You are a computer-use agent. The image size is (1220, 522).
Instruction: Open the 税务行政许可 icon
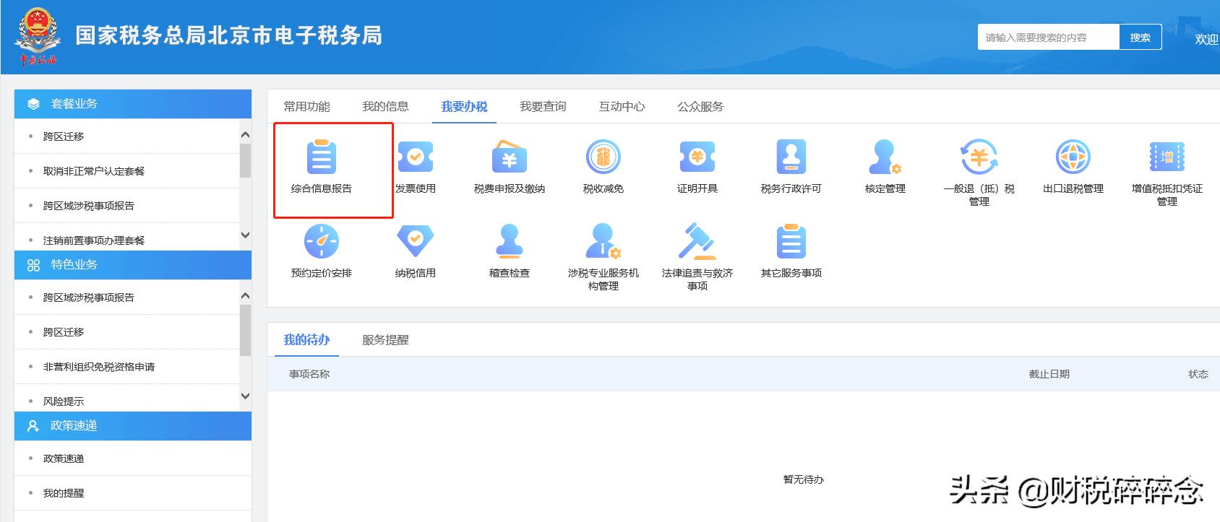pos(791,157)
